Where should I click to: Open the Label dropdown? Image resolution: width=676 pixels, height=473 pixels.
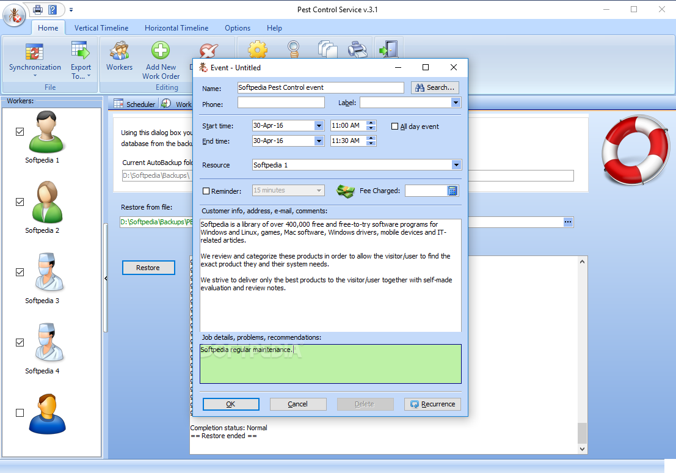click(456, 103)
